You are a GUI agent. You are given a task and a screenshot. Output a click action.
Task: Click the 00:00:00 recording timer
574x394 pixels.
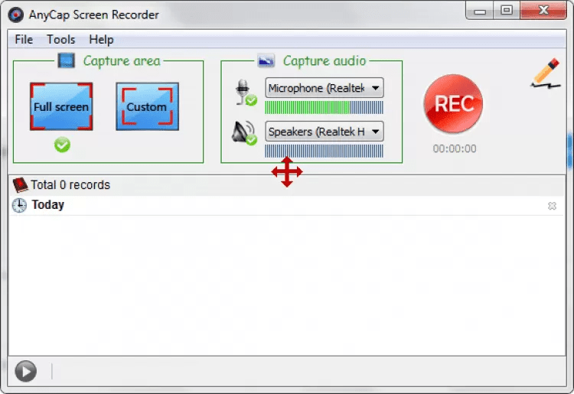click(455, 148)
